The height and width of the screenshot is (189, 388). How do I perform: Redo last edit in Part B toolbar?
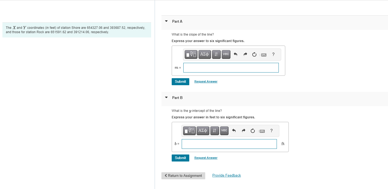click(x=244, y=131)
